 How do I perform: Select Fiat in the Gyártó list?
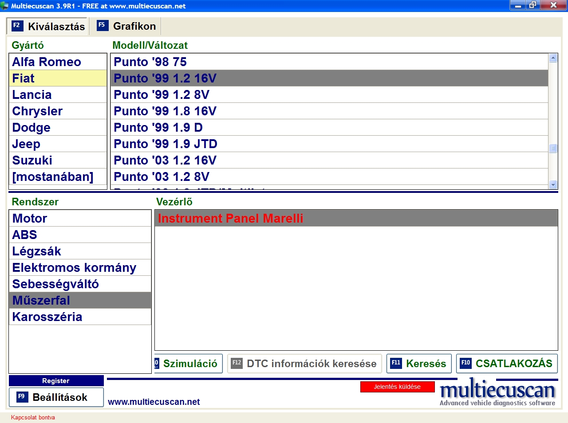pos(58,78)
